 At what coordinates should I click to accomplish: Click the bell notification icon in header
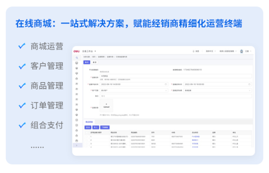(x=194, y=51)
